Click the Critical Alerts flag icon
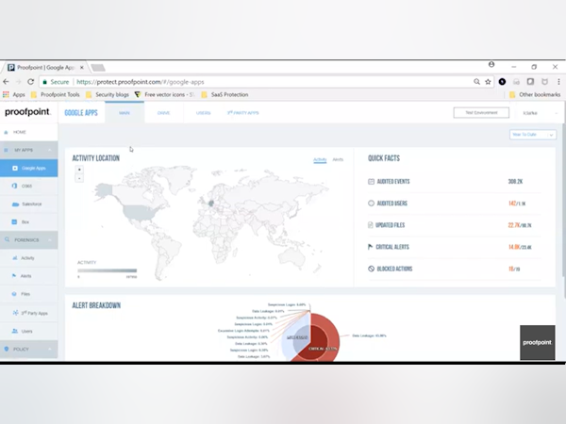The width and height of the screenshot is (566, 424). 370,247
